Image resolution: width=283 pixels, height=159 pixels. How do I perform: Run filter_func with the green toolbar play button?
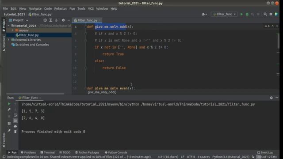tap(241, 14)
